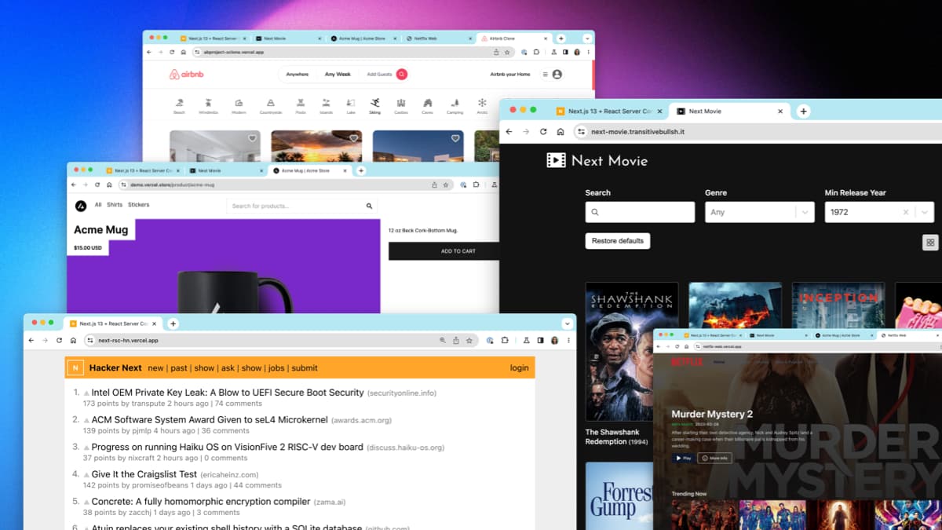Click the red Airbnb search magnifier button
The height and width of the screenshot is (530, 942).
click(401, 75)
